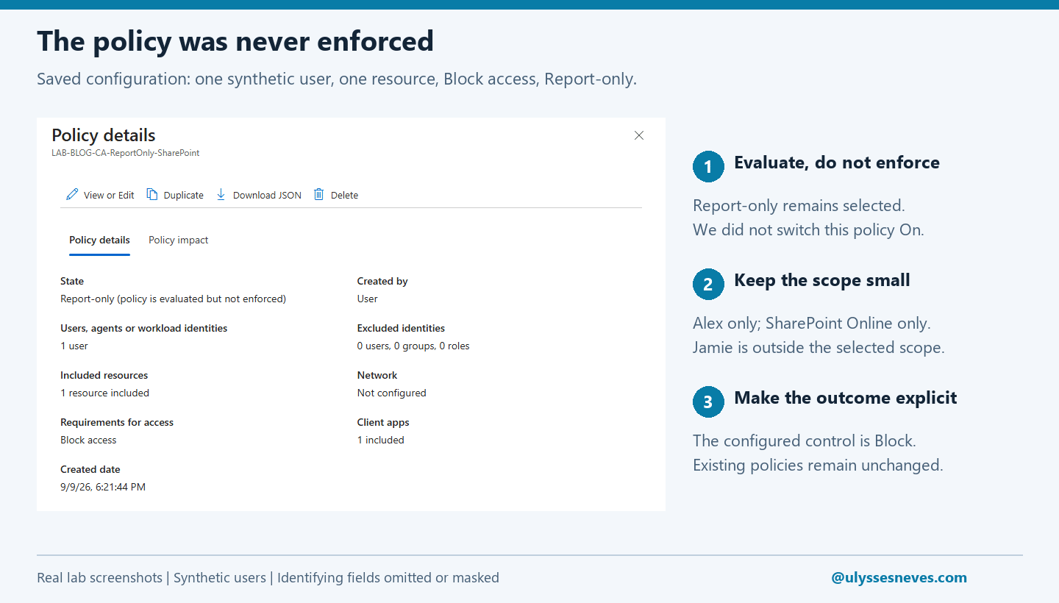
Task: Click the Created by "User" value
Action: click(367, 299)
